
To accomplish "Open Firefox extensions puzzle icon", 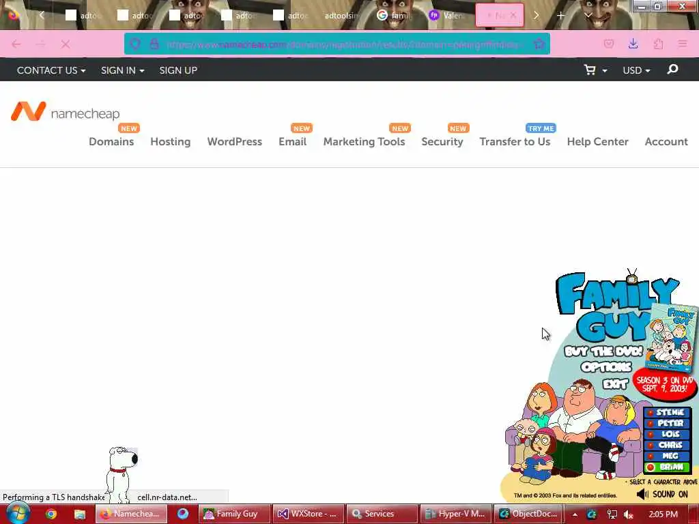I will click(658, 44).
